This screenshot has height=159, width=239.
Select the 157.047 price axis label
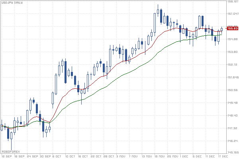232,14
